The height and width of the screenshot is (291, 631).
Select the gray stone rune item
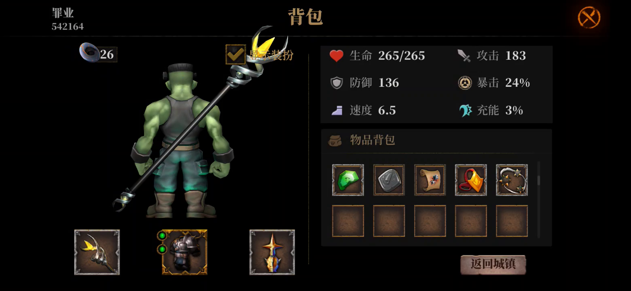(389, 180)
